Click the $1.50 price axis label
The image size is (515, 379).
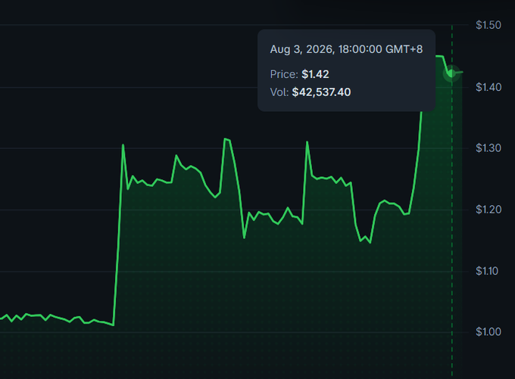488,25
